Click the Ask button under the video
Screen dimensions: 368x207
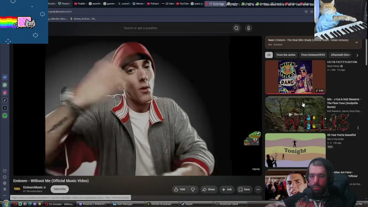(227, 189)
